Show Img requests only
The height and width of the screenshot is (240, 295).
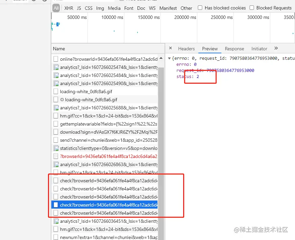pyautogui.click(x=100, y=8)
